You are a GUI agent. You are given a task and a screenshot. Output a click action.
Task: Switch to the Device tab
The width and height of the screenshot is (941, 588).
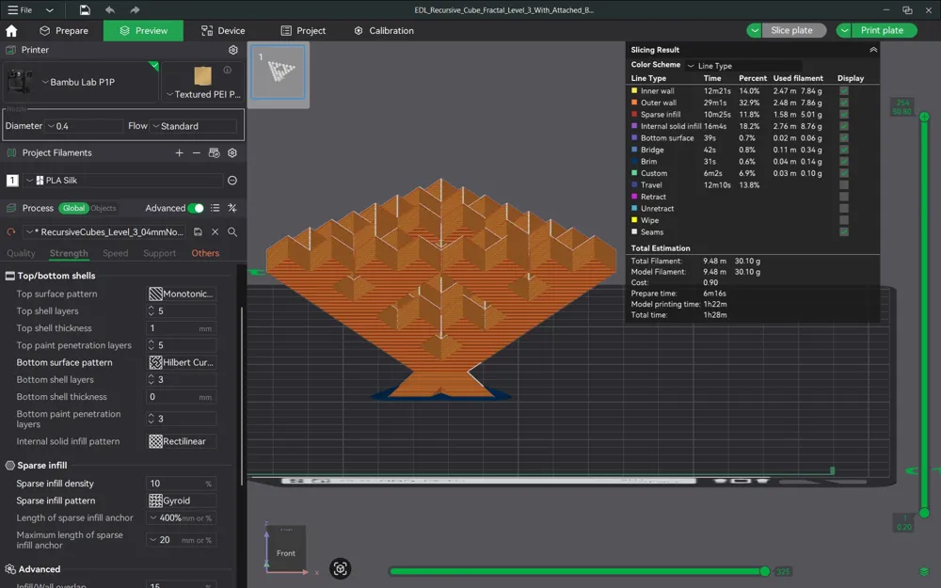(x=223, y=31)
